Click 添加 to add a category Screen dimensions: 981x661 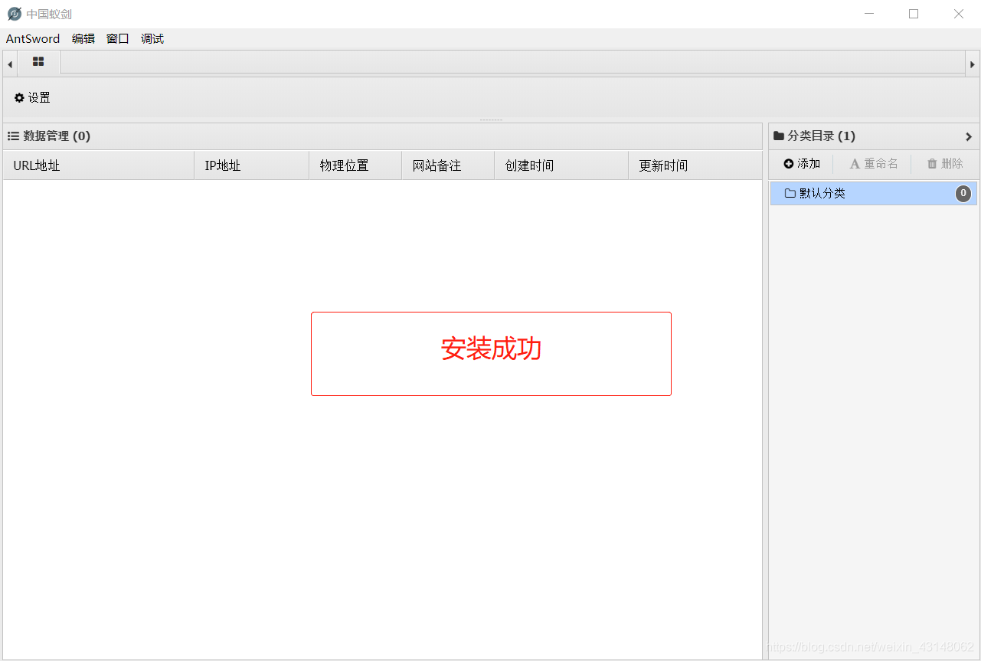pyautogui.click(x=802, y=164)
